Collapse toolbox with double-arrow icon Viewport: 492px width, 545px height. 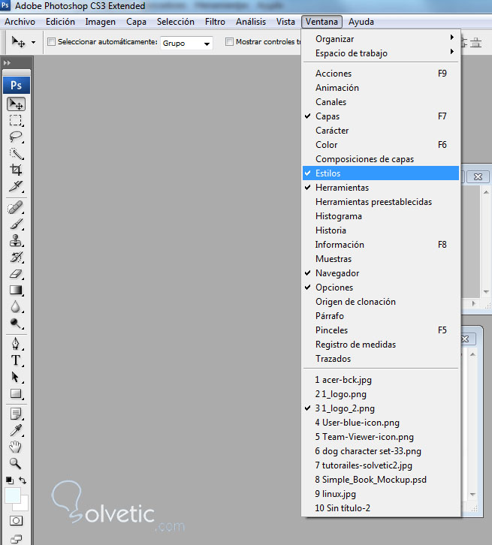(x=7, y=63)
